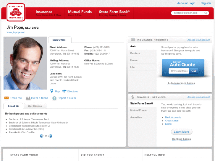Image resolution: width=215 pixels, height=161 pixels.
Task: Open the Map link
Action: tap(57, 91)
